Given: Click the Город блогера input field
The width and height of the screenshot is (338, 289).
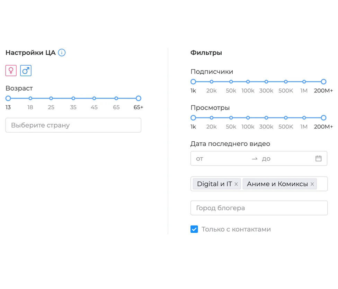Looking at the screenshot, I should tap(259, 208).
